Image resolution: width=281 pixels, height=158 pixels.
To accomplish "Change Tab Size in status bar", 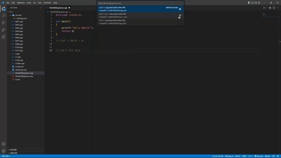I will click(x=229, y=156).
